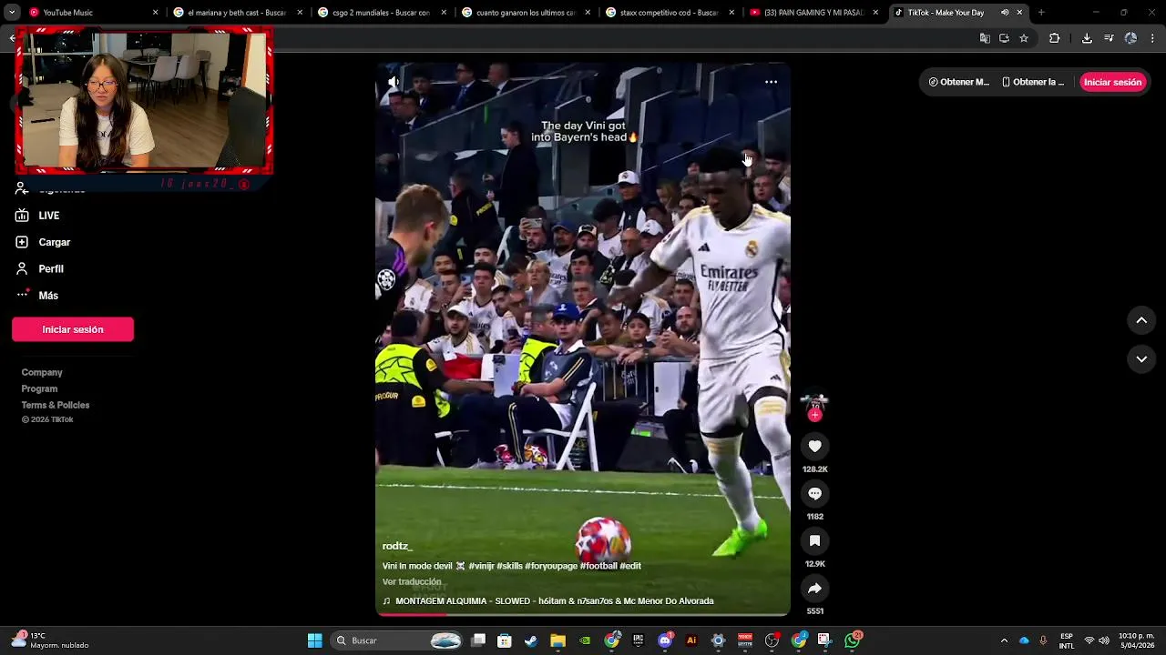The image size is (1166, 655).
Task: Switch to the staxx competitivo cod tab
Action: 670,13
